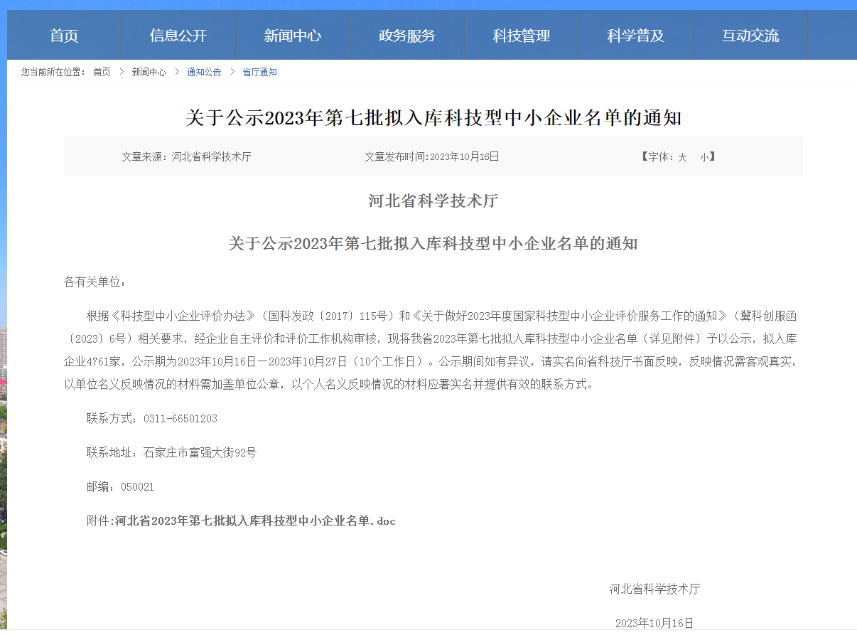857x635 pixels.
Task: Click the postal code 050021
Action: click(x=137, y=487)
